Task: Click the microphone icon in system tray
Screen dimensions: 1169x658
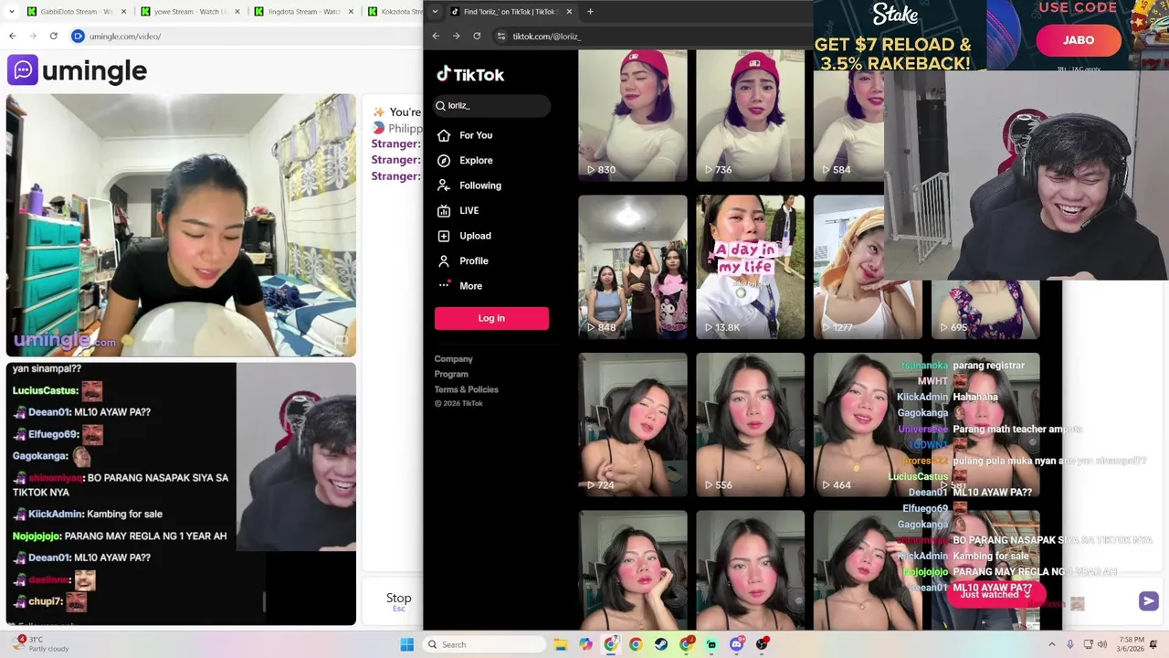Action: click(1070, 644)
